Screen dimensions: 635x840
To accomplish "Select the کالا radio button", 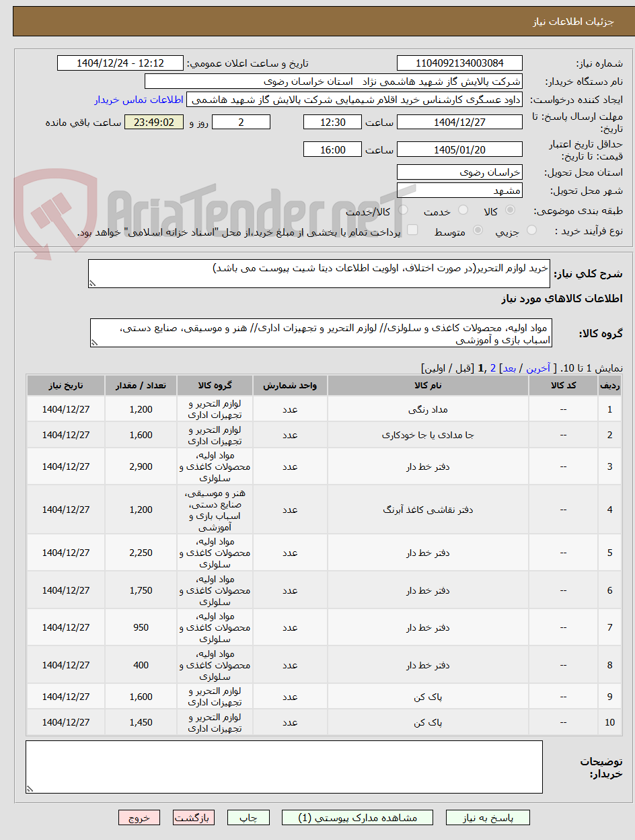I will [511, 211].
